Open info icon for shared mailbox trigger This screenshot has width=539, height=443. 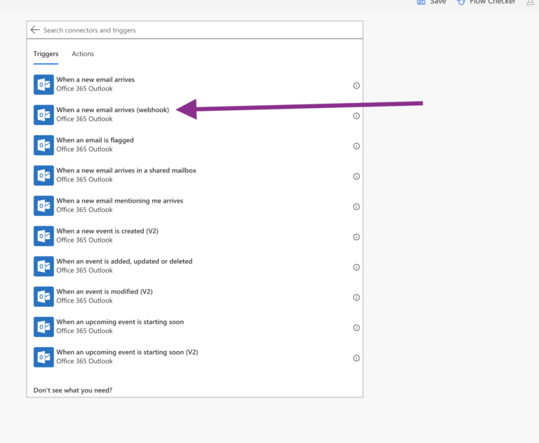point(357,176)
